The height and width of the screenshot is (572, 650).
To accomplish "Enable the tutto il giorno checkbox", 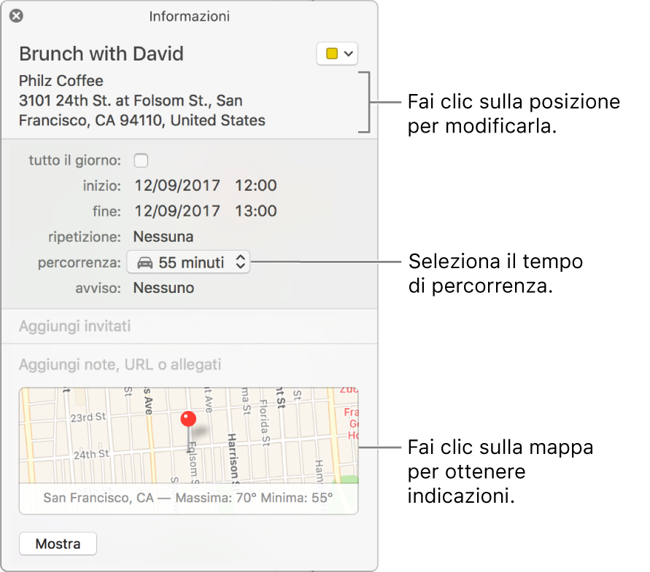I will pos(141,160).
